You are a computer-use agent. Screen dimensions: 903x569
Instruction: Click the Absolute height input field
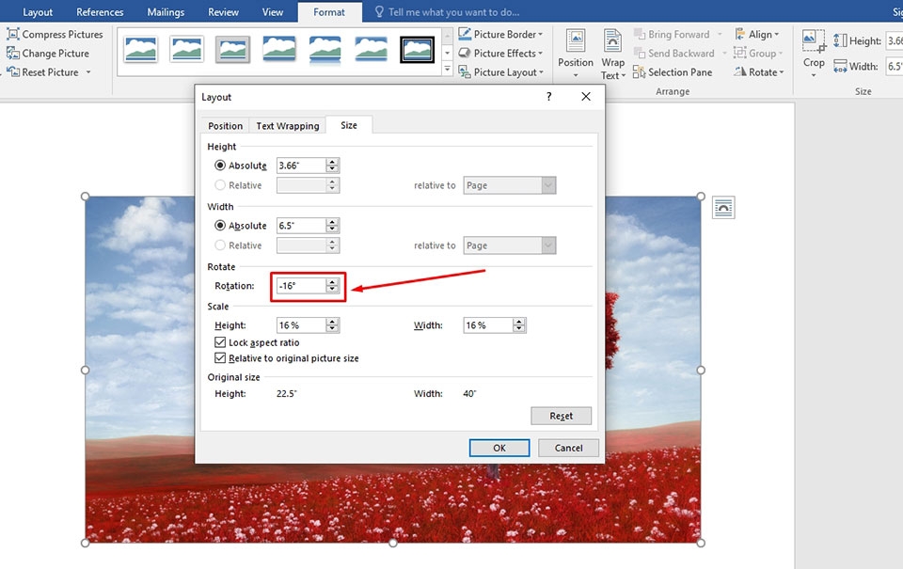[x=301, y=166]
